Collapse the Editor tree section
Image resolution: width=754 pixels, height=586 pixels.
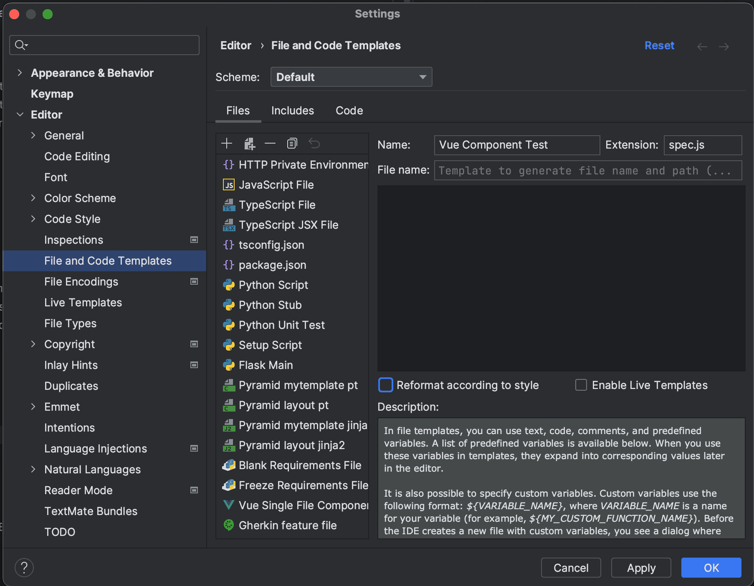click(x=20, y=115)
